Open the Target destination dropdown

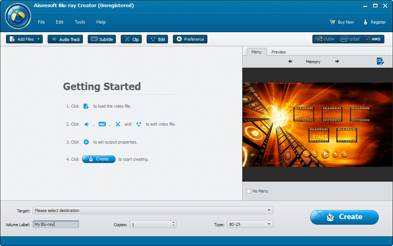(x=269, y=210)
